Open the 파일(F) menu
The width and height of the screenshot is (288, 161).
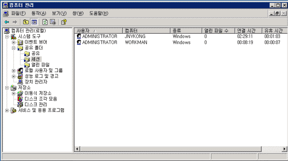click(19, 14)
